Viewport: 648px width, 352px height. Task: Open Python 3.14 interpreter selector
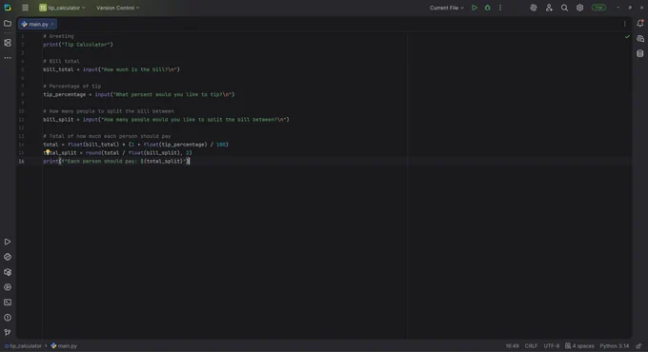614,345
